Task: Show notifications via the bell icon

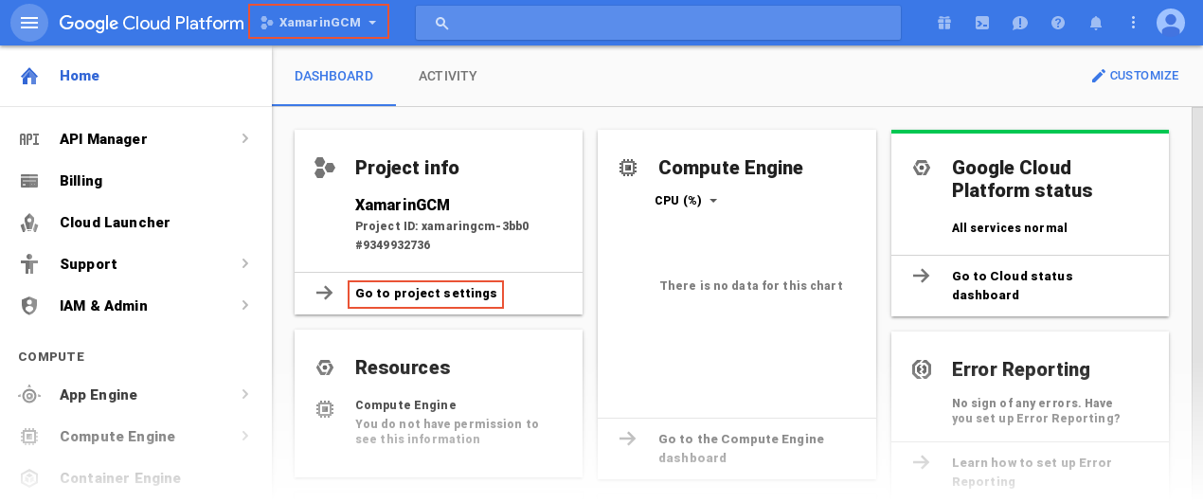Action: point(1096,23)
